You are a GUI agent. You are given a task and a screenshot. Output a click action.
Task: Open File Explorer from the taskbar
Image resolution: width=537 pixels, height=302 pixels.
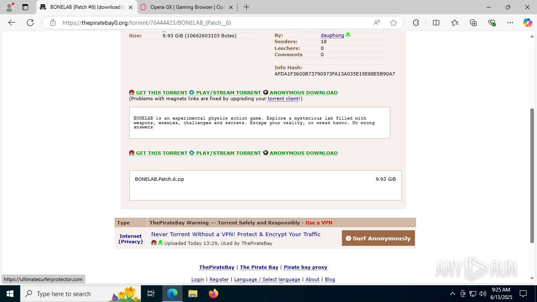pyautogui.click(x=193, y=294)
